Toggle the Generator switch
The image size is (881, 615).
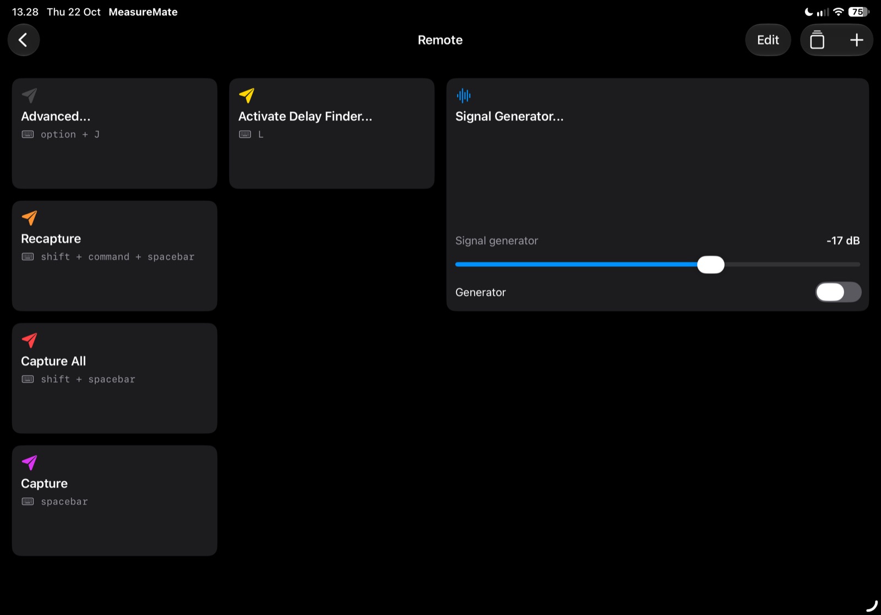(838, 292)
